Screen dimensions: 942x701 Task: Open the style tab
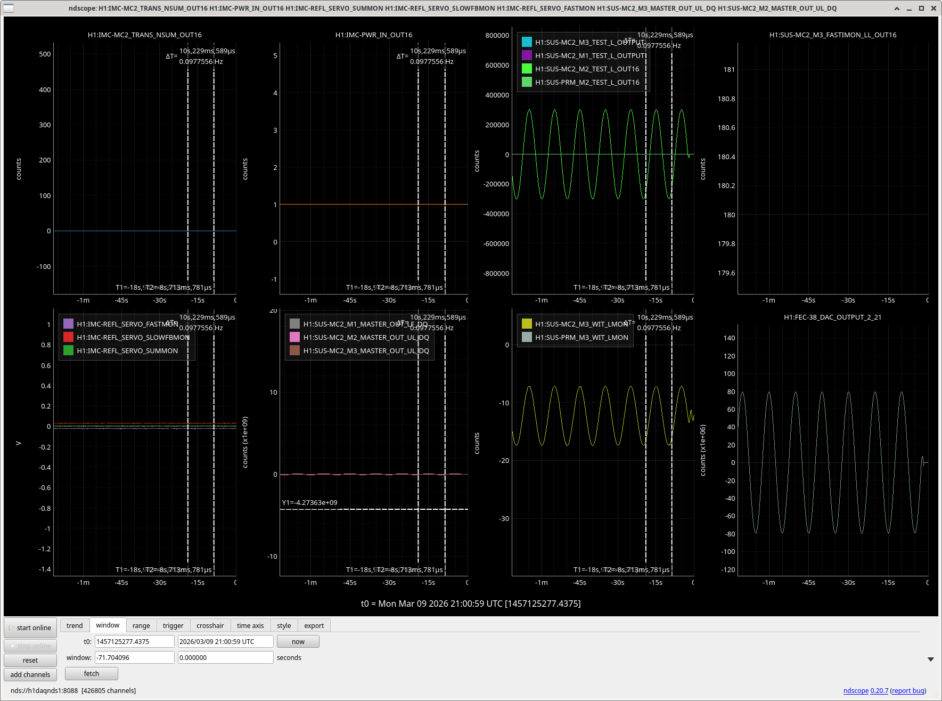coord(284,625)
